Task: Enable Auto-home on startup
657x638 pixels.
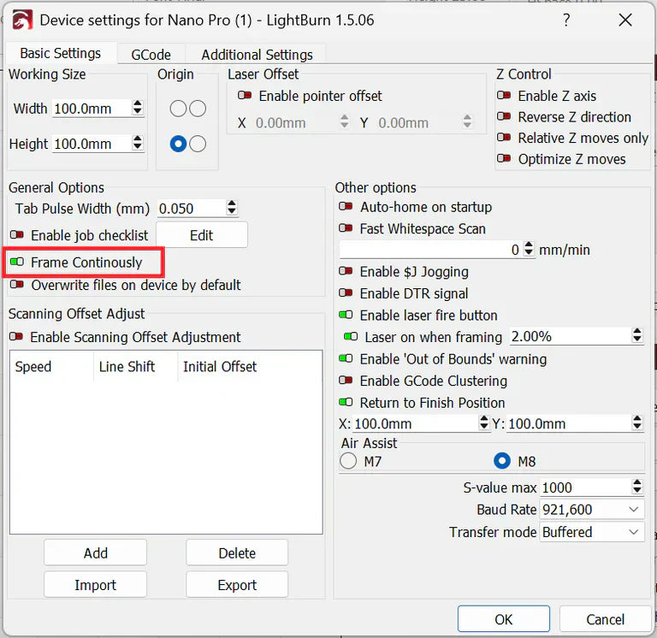Action: point(346,207)
